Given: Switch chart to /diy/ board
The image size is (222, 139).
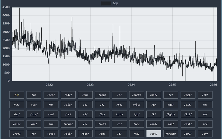Looking at the screenshot, I should (x=68, y=105).
